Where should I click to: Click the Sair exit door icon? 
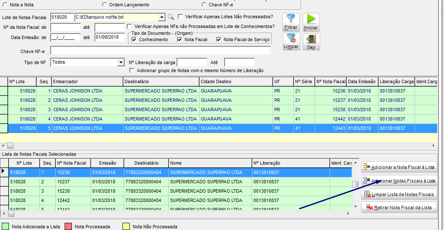tap(311, 41)
